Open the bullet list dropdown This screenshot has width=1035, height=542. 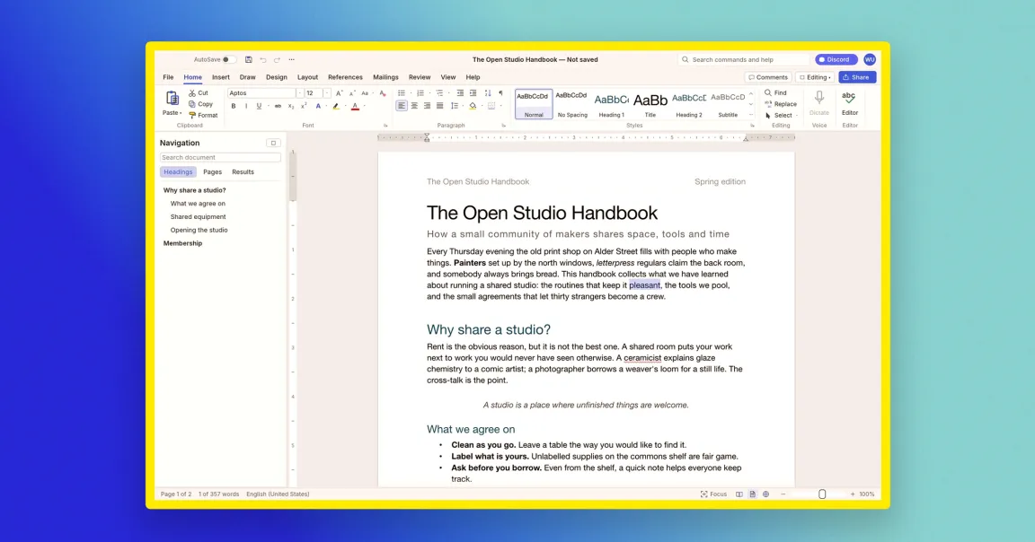411,93
